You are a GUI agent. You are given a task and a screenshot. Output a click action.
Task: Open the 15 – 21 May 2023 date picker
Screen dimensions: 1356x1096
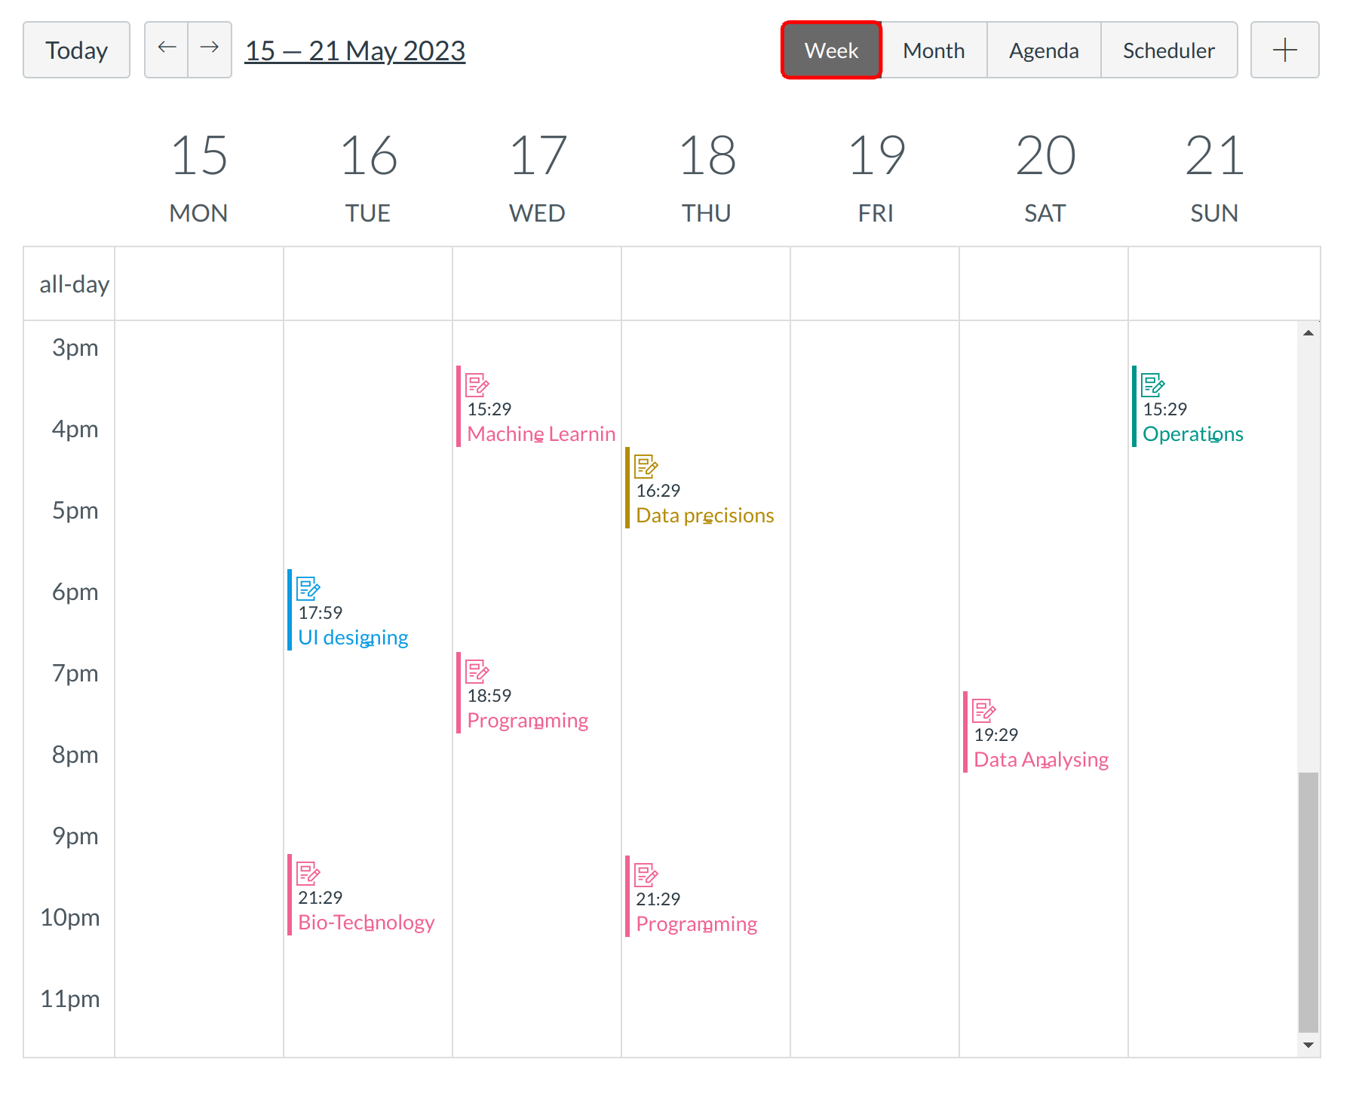[x=355, y=51]
